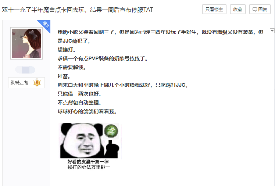
Task: Click the last post line 球球好心的鸽鸽们看看我
Action: click(87, 111)
